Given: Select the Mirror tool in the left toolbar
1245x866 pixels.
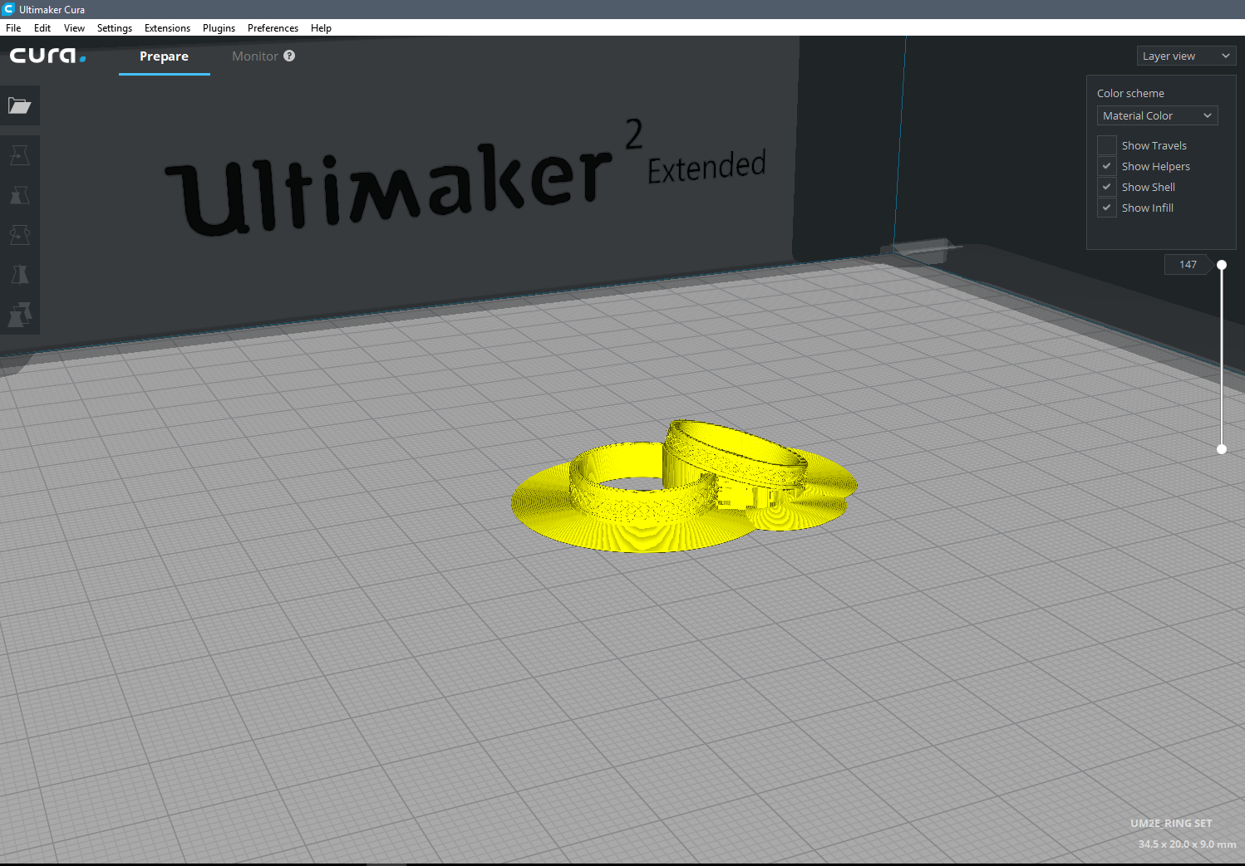Looking at the screenshot, I should (19, 274).
